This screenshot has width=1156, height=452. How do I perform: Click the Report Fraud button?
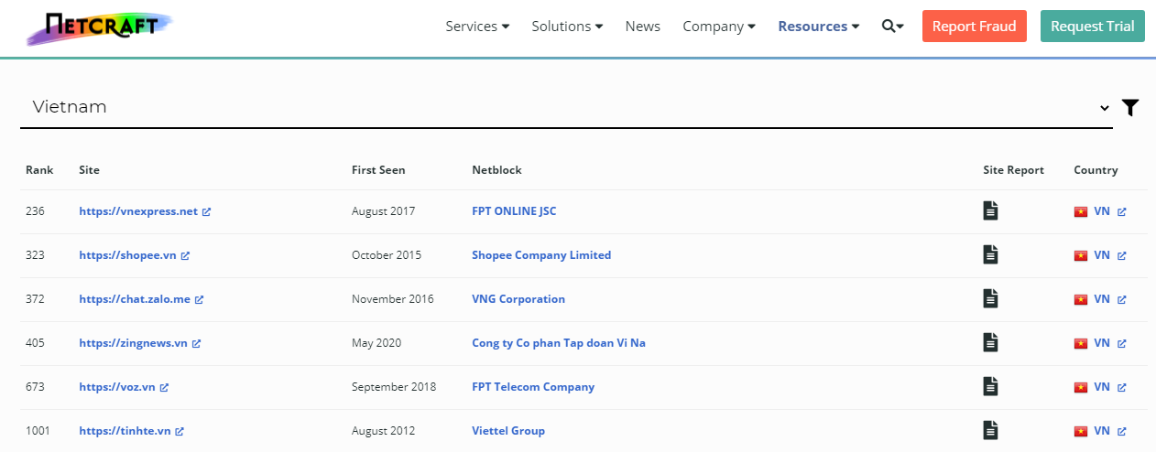pyautogui.click(x=974, y=27)
